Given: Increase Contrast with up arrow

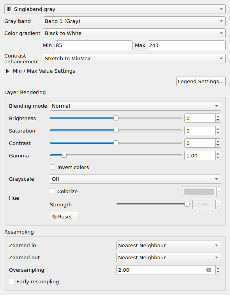Looking at the screenshot, I should click(x=218, y=141).
